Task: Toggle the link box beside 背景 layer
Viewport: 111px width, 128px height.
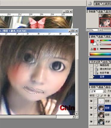Action: click(x=95, y=122)
